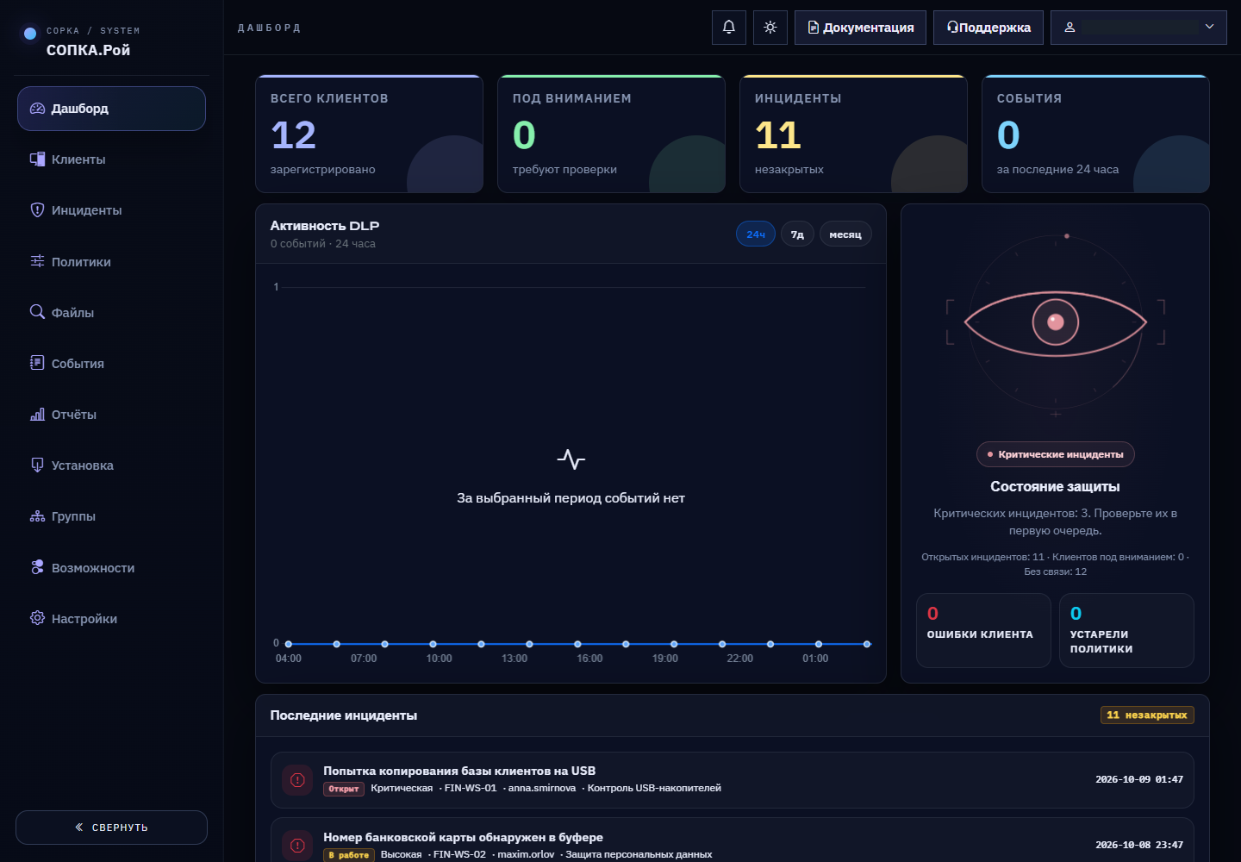Viewport: 1241px width, 862px height.
Task: Click the eye protection status graphic
Action: [x=1056, y=323]
